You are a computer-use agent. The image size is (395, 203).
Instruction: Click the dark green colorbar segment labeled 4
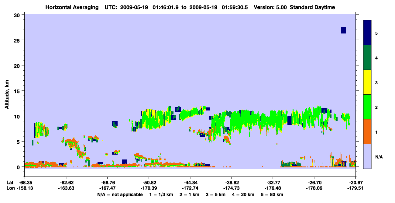tap(367, 58)
